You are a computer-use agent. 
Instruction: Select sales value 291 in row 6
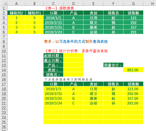(133, 32)
